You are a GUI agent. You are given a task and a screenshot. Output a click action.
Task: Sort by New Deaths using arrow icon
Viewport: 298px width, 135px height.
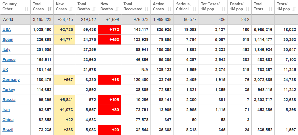pyautogui.click(x=118, y=9)
